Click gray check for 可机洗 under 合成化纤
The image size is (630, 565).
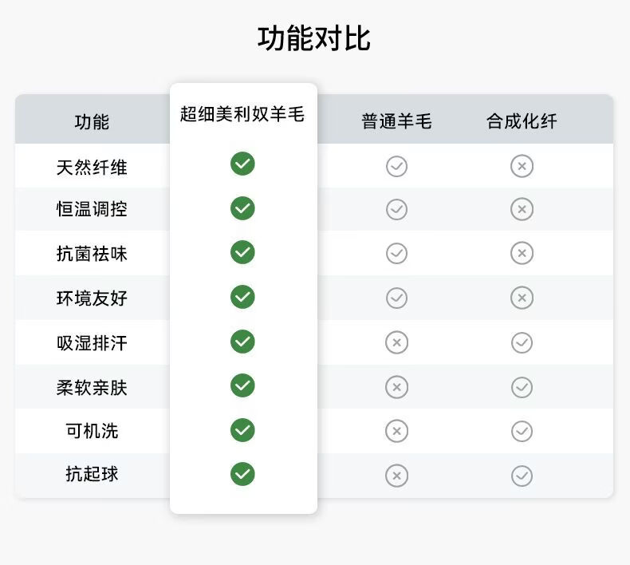click(x=522, y=431)
